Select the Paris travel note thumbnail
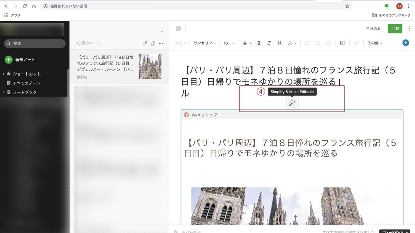This screenshot has width=415, height=233. coord(150,67)
